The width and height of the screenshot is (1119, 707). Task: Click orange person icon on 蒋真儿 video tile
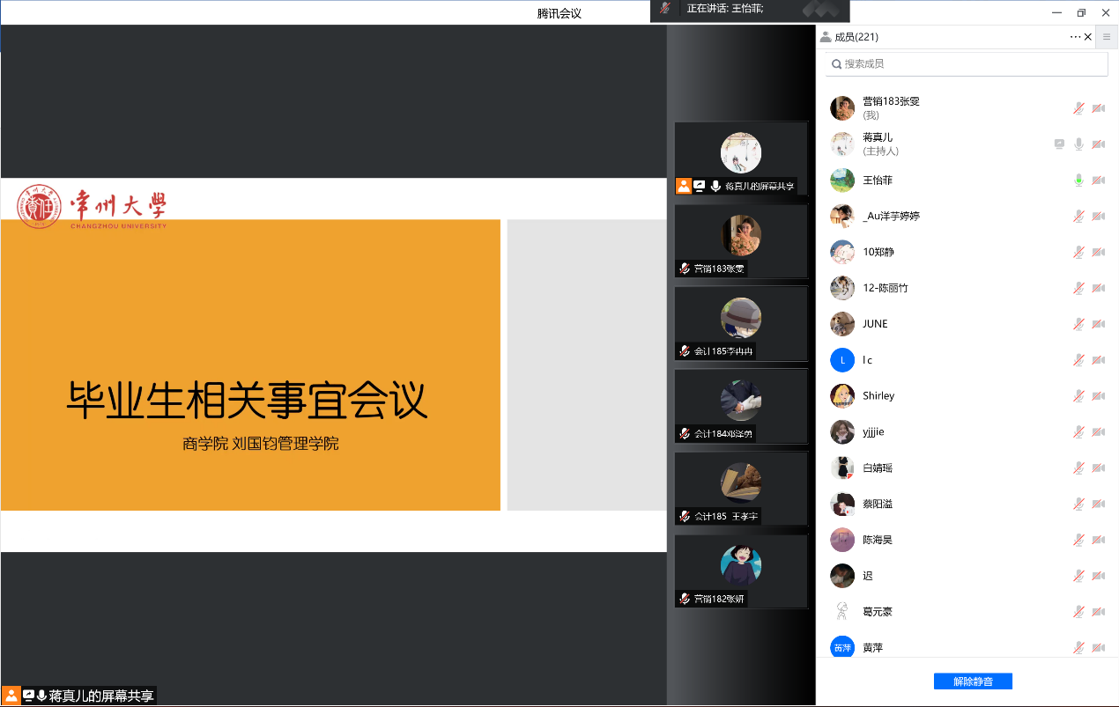tap(684, 186)
